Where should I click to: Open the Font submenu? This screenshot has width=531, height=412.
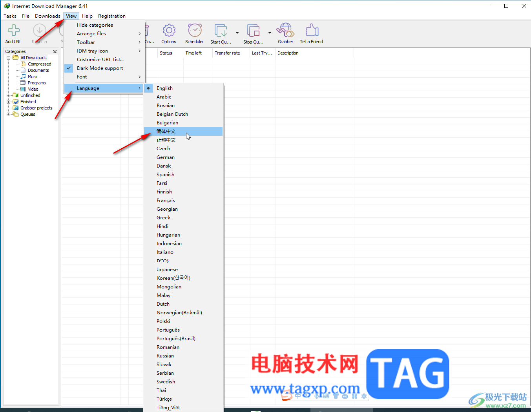[104, 77]
